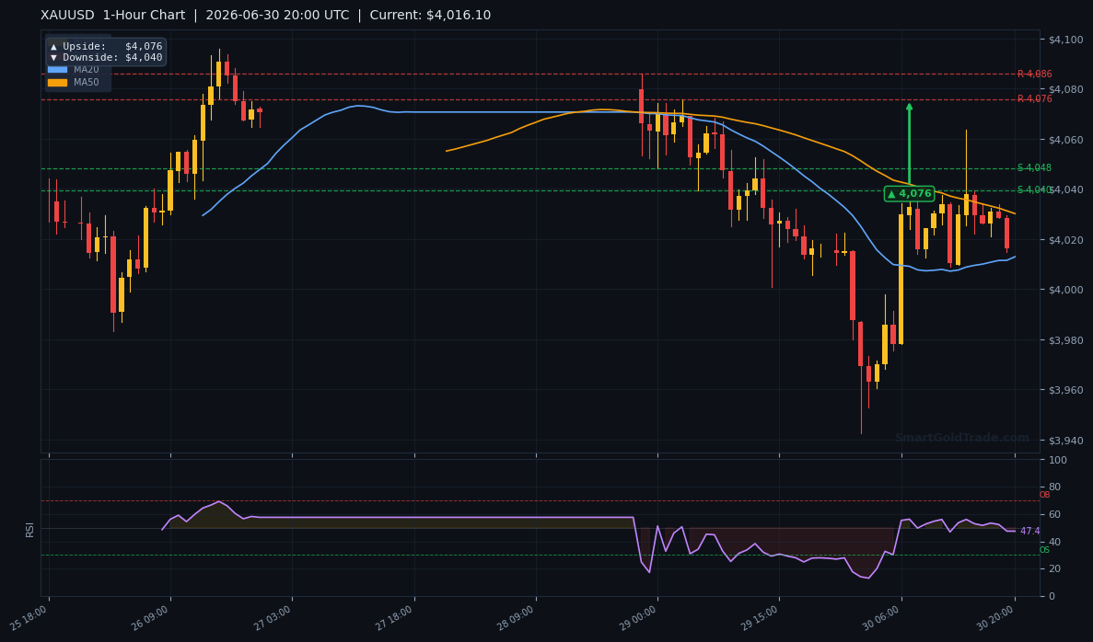This screenshot has width=1093, height=642.
Task: Click the Downside $4,040 line in info box
Action: (106, 58)
